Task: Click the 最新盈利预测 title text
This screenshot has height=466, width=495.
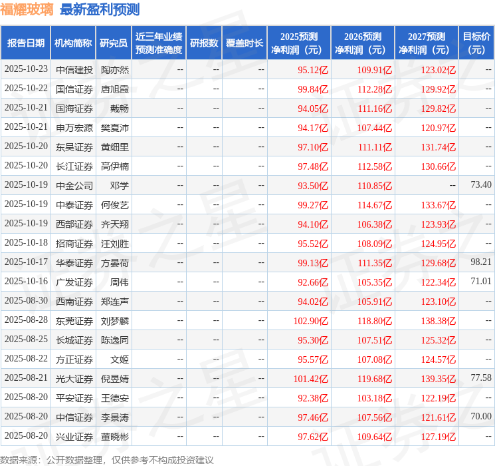Action: pyautogui.click(x=100, y=9)
